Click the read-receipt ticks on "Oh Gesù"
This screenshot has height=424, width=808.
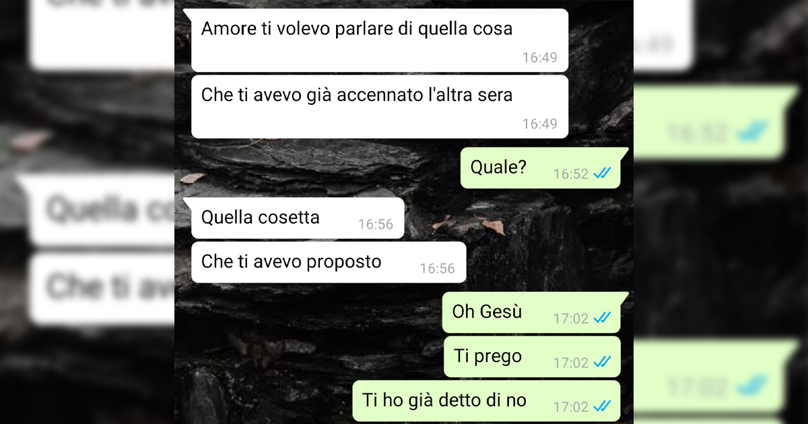click(x=602, y=318)
